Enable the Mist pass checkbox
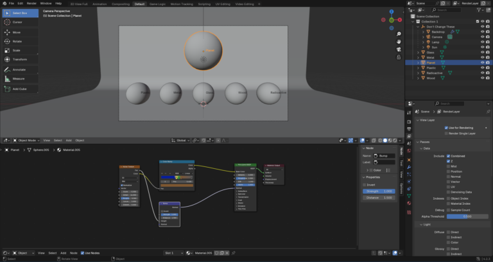Image resolution: width=493 pixels, height=262 pixels. [x=447, y=166]
